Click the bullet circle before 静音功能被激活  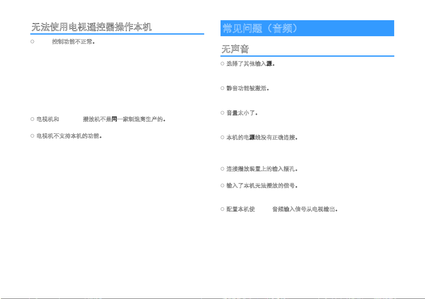(222, 88)
